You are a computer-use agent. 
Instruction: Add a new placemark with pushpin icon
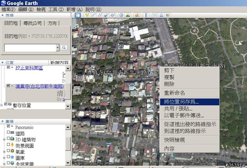(87, 15)
